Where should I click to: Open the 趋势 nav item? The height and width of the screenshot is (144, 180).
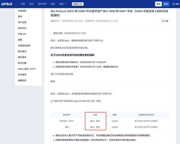pos(53,4)
